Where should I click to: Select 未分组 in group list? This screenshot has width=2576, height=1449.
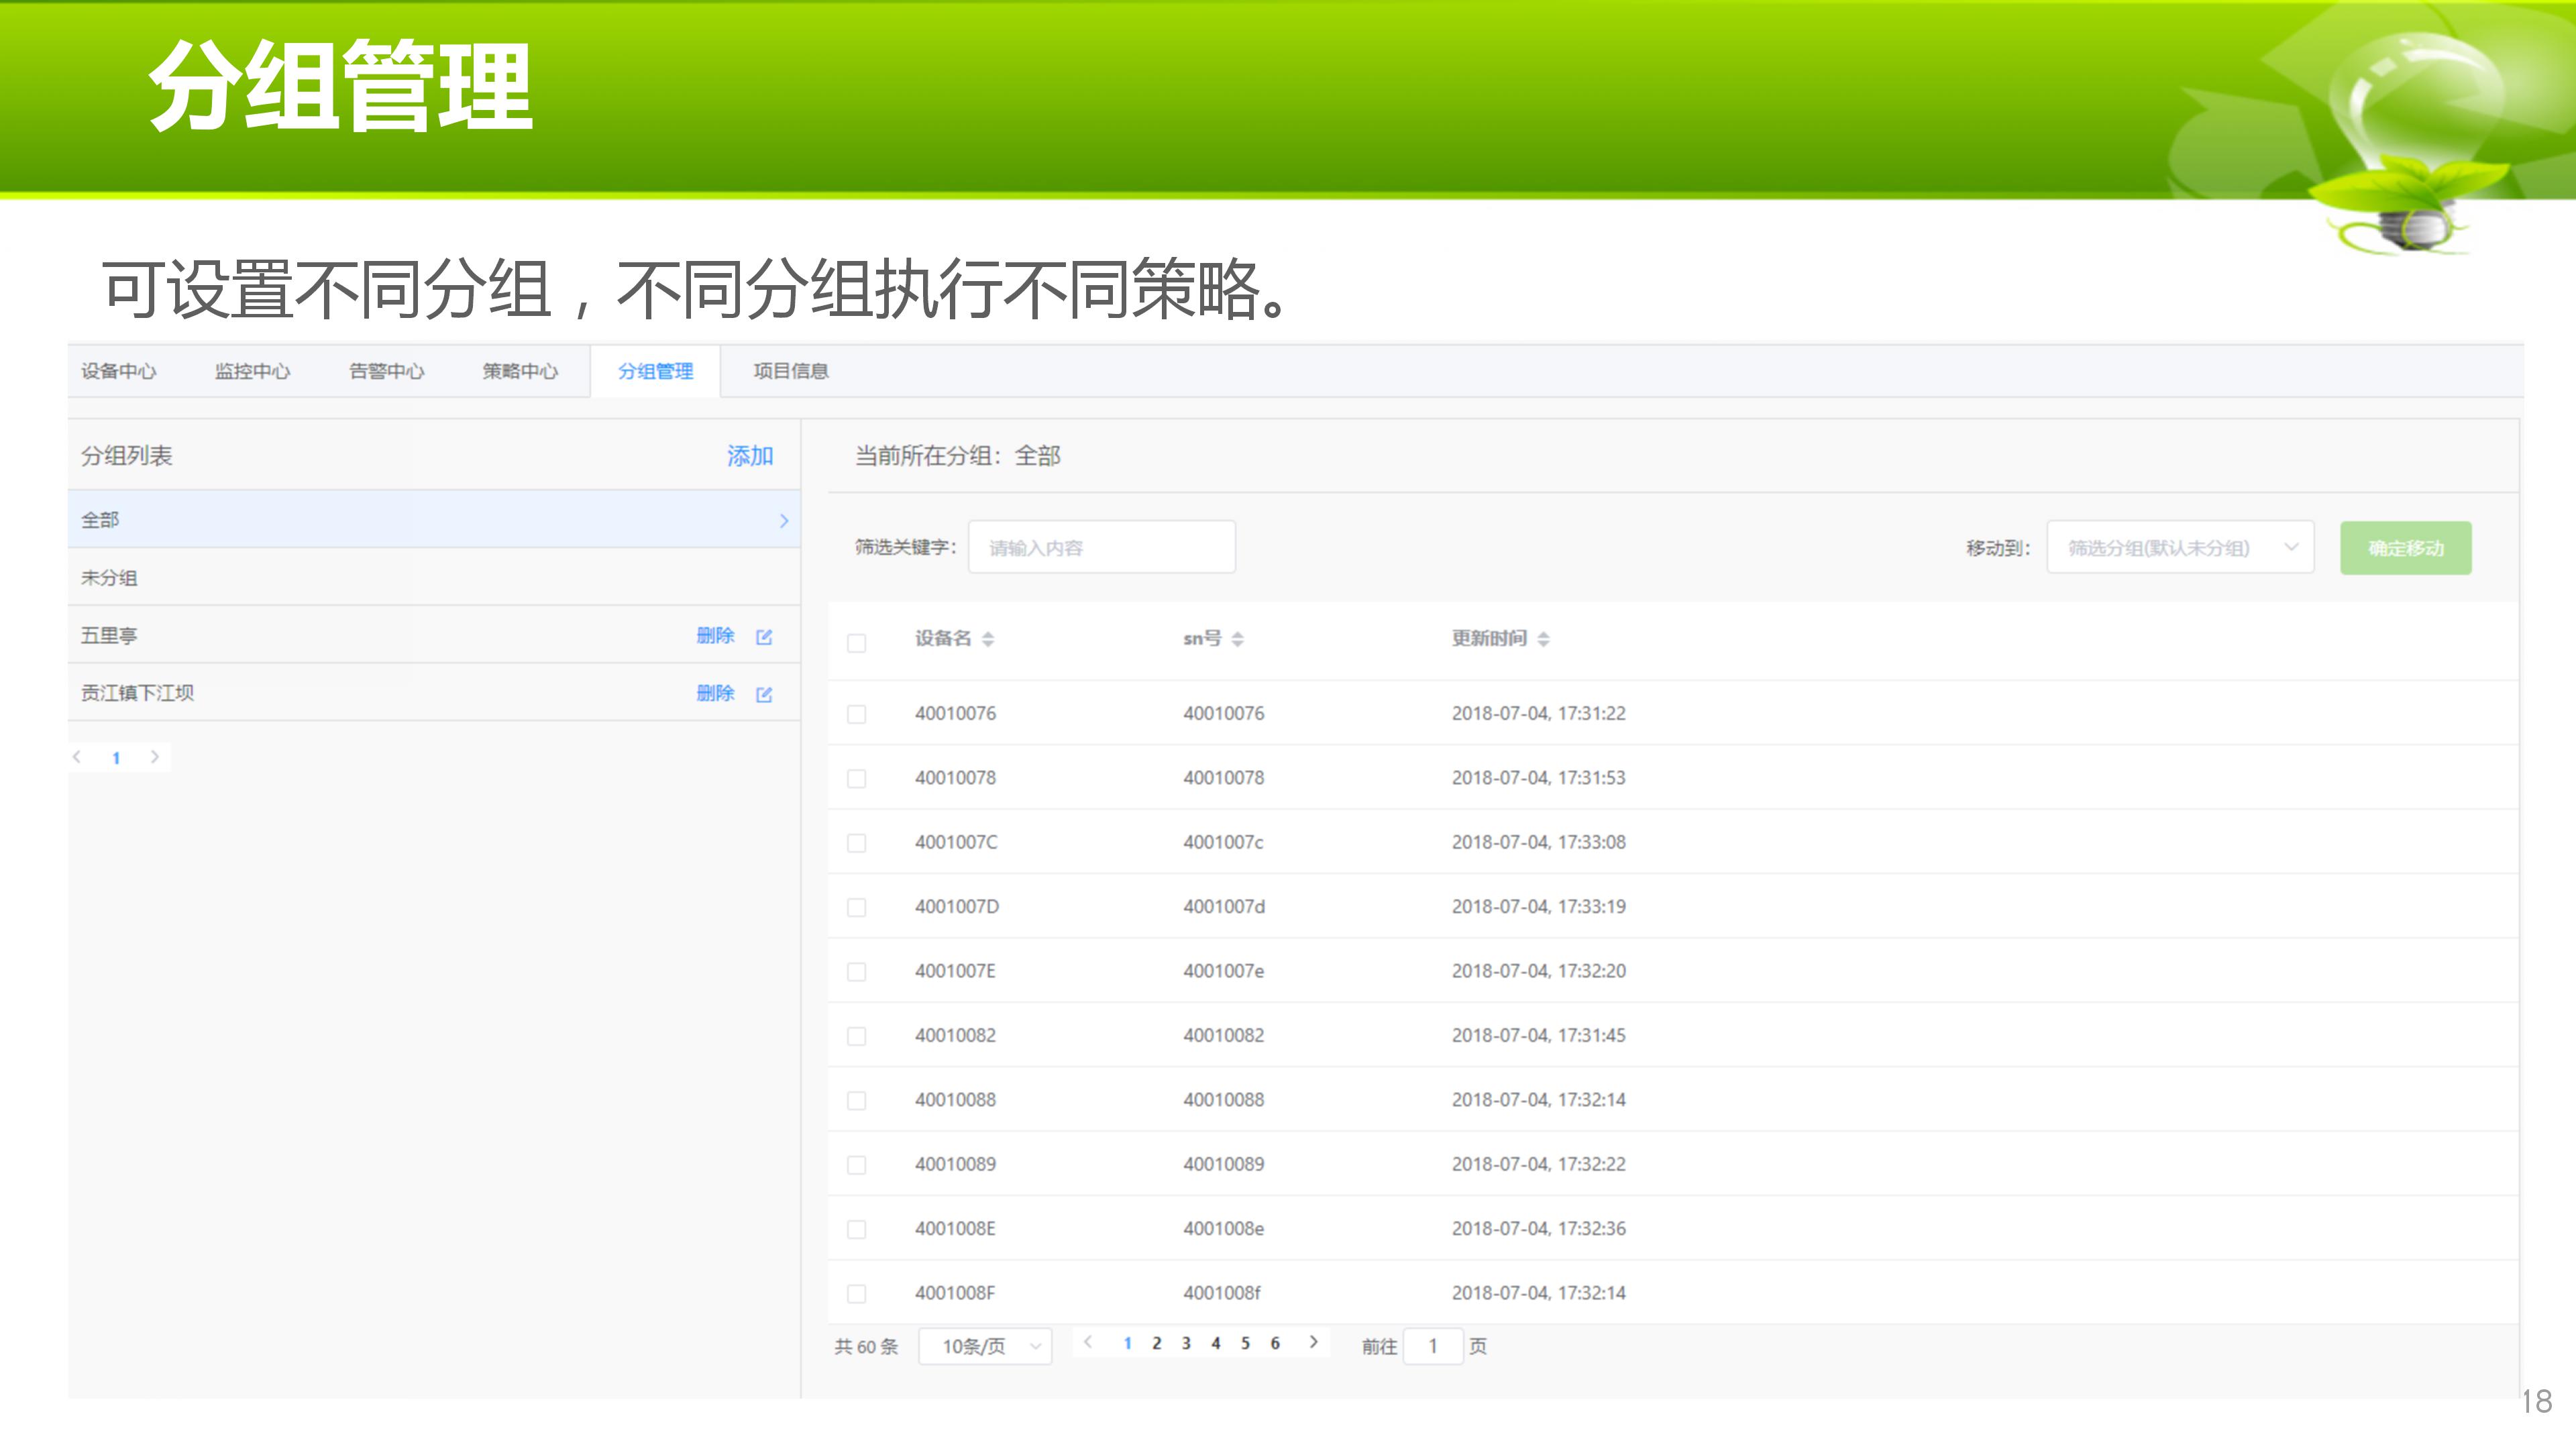click(x=110, y=578)
